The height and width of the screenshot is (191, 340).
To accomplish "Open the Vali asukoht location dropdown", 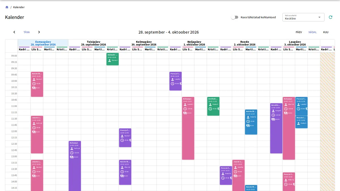I will click(x=303, y=17).
